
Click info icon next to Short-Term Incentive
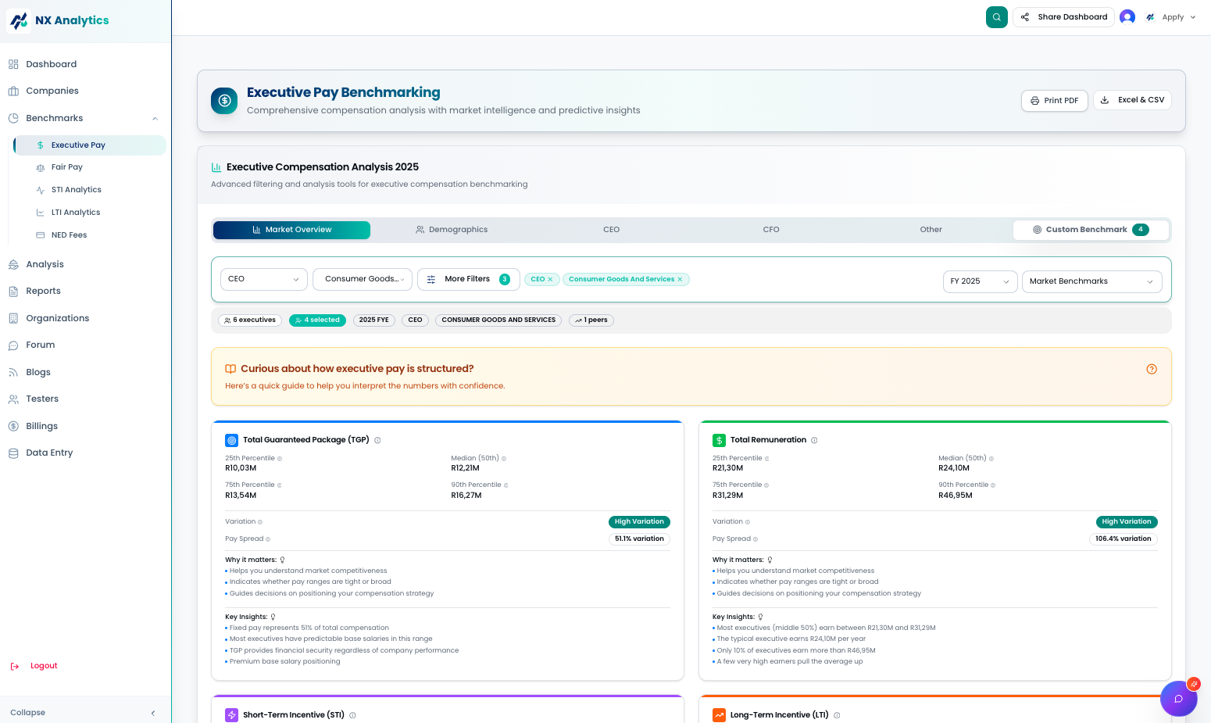pyautogui.click(x=352, y=715)
